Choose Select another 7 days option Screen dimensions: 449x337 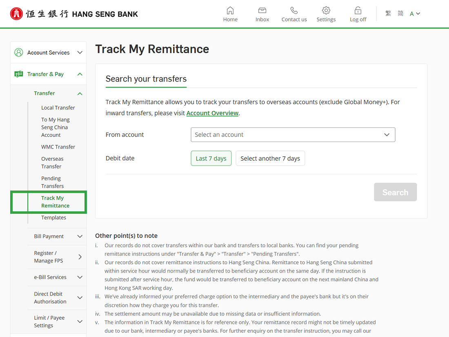pyautogui.click(x=270, y=158)
